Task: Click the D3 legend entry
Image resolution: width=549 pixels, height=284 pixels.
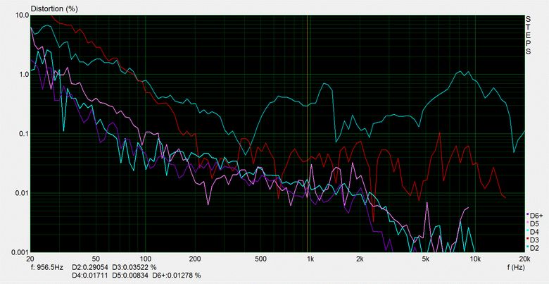Action: point(533,240)
